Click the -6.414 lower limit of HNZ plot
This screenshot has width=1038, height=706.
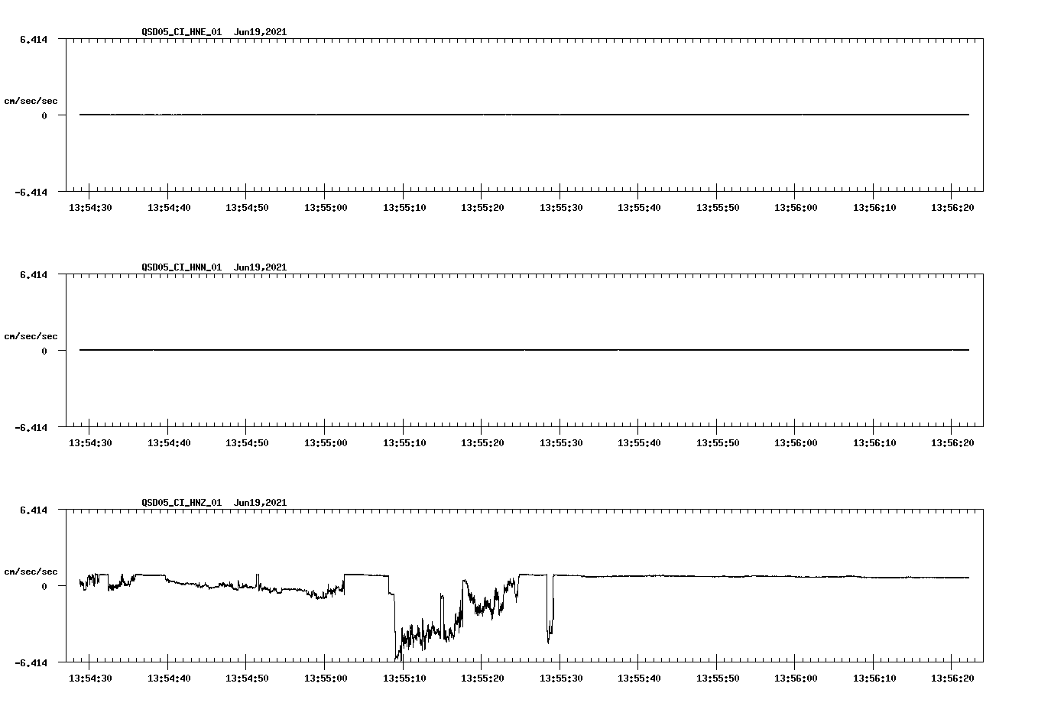pyautogui.click(x=31, y=663)
